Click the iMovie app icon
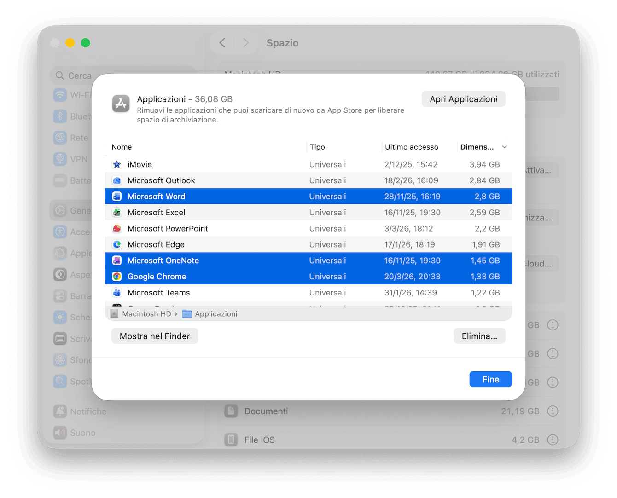This screenshot has height=498, width=617. [x=117, y=165]
